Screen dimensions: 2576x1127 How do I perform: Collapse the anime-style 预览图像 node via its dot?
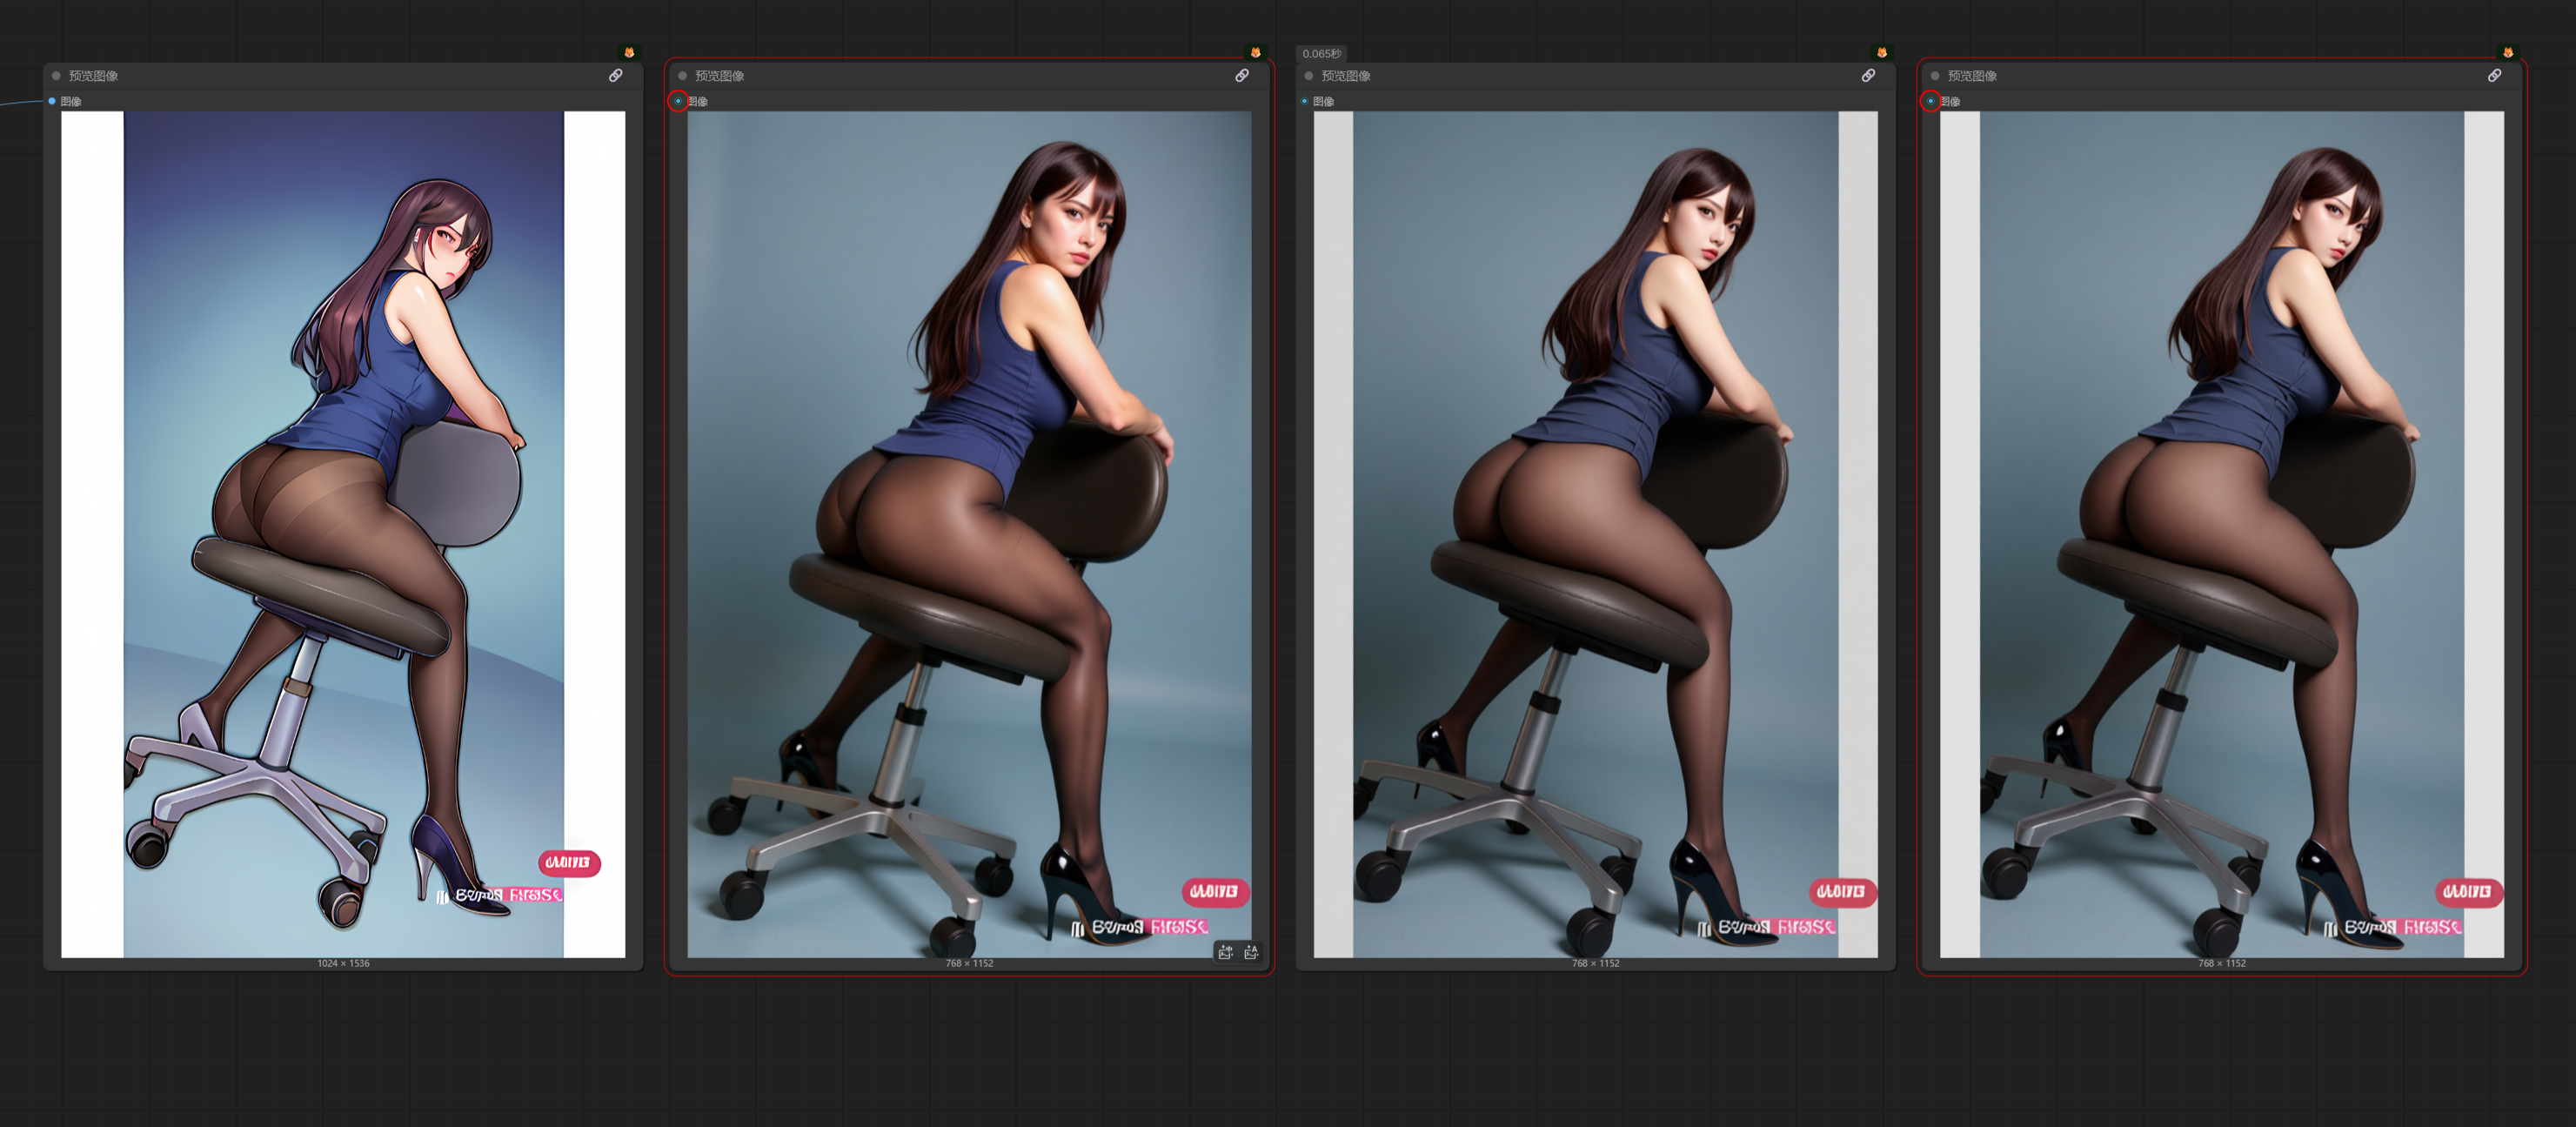pyautogui.click(x=57, y=76)
